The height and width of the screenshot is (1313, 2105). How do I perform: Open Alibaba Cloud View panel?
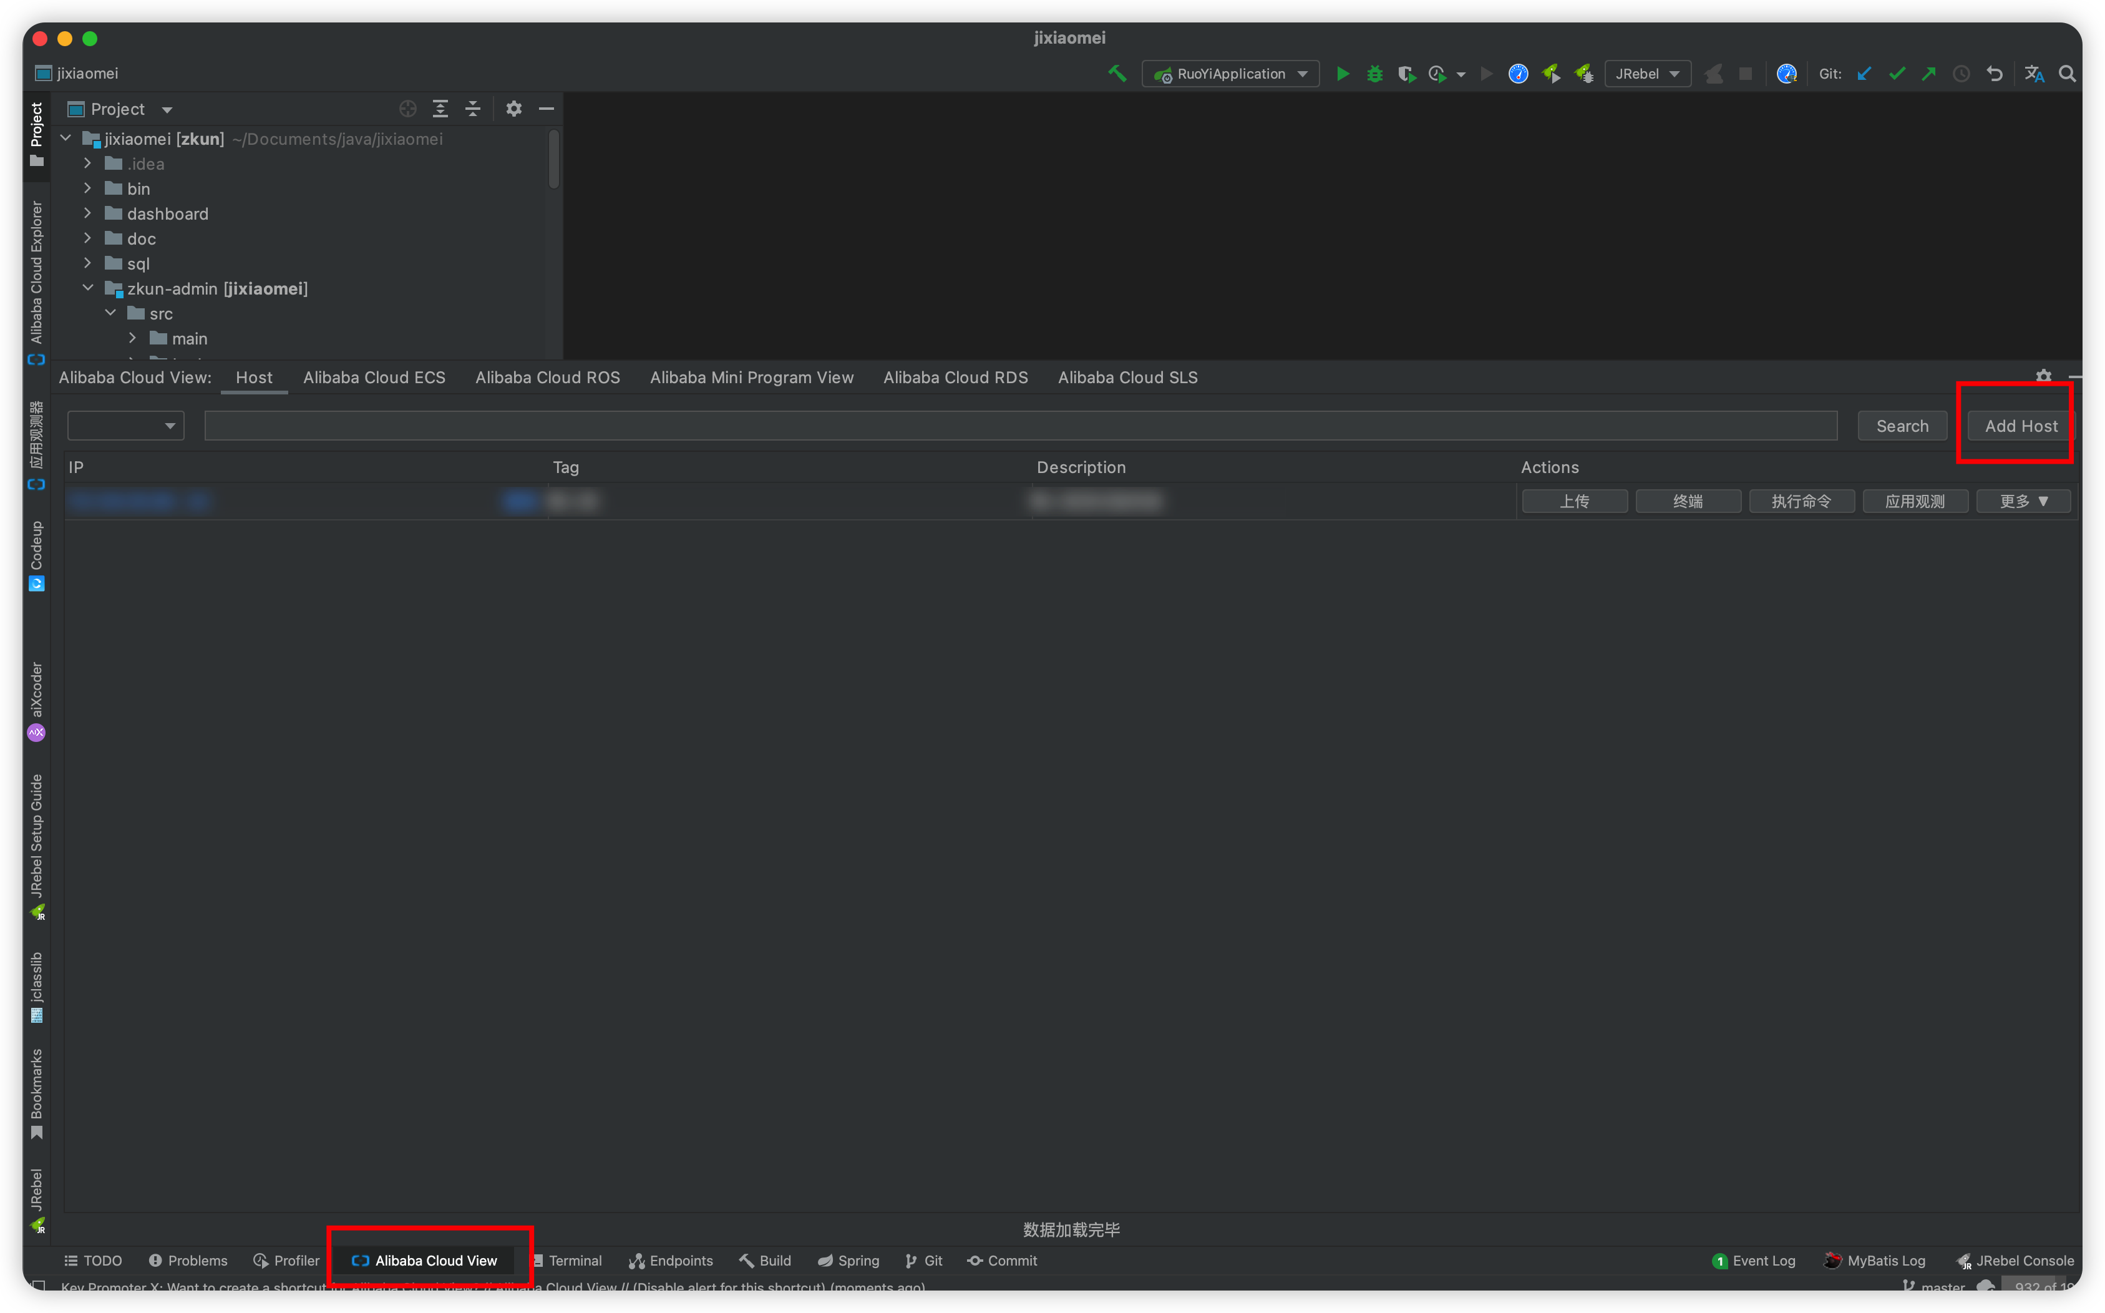pyautogui.click(x=434, y=1260)
